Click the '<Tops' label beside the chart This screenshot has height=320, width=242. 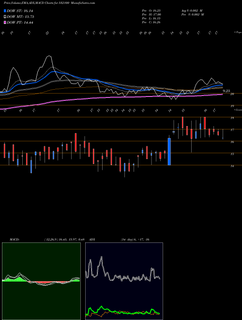pos(238,32)
